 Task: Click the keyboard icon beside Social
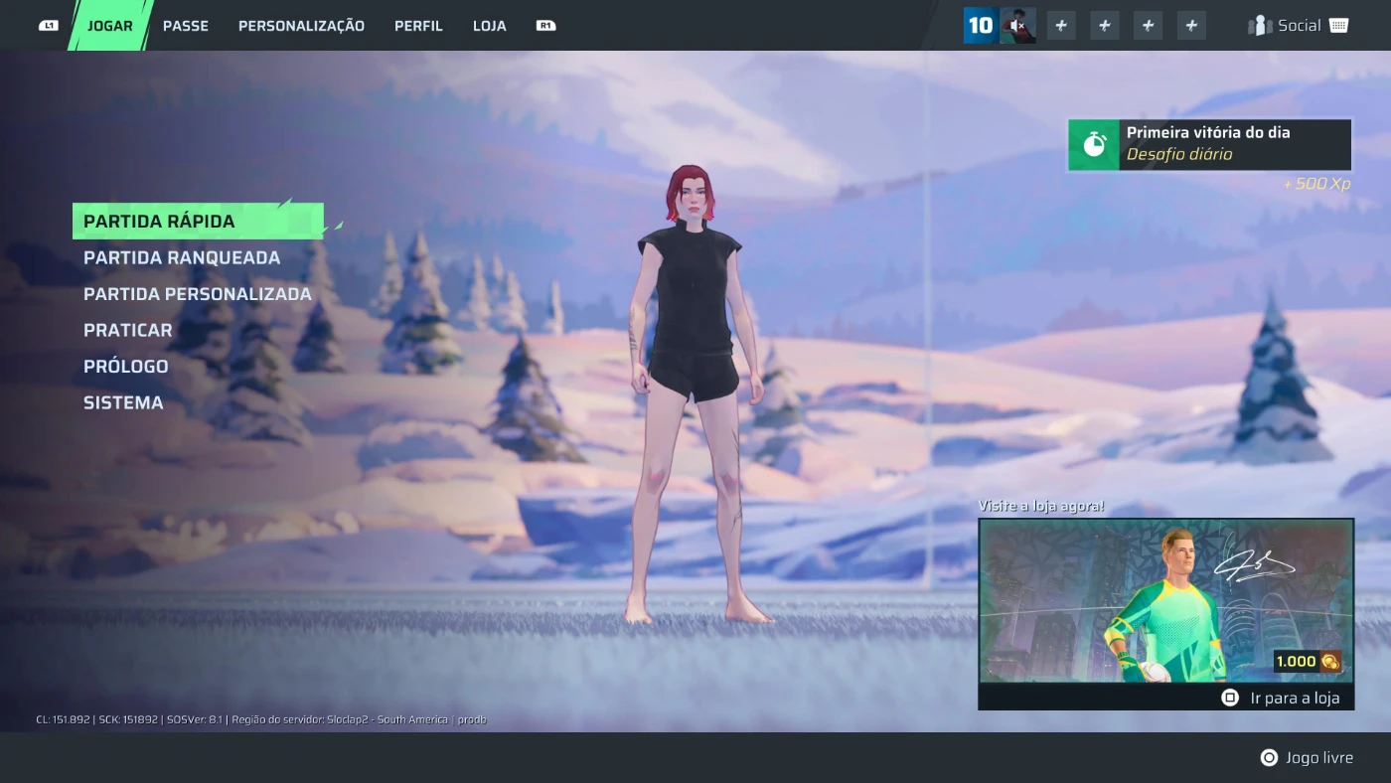tap(1338, 26)
